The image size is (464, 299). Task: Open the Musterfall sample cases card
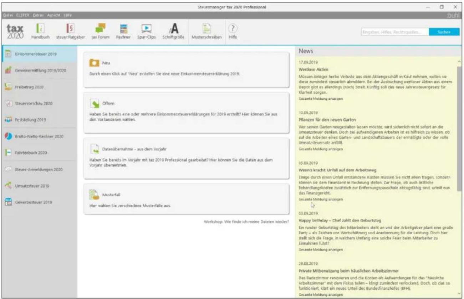point(186,199)
